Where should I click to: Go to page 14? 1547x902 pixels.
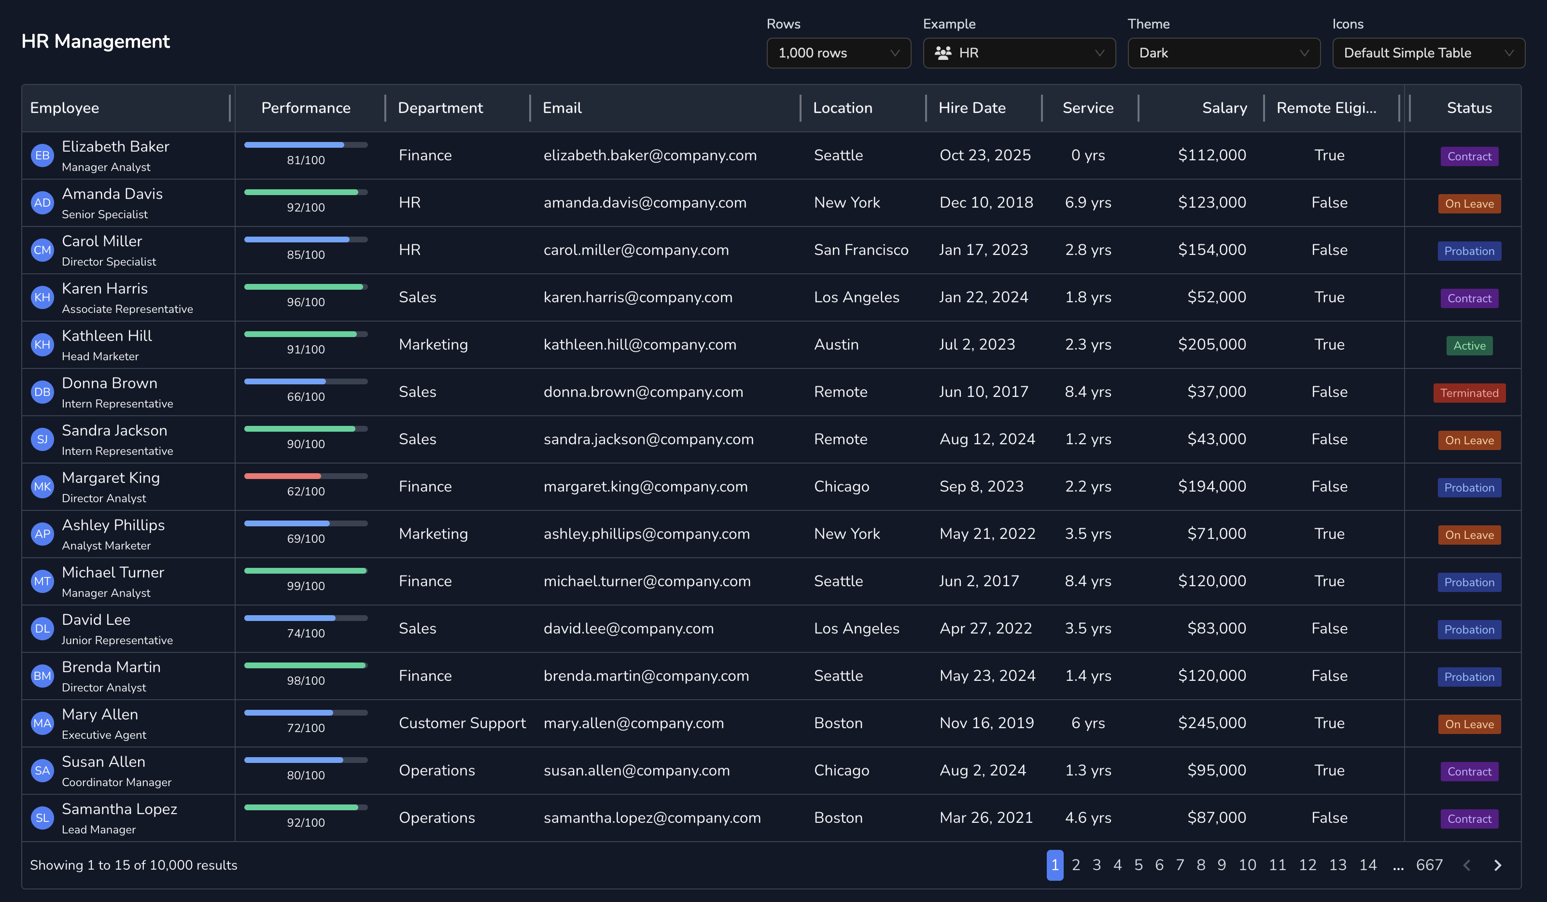pyautogui.click(x=1368, y=865)
